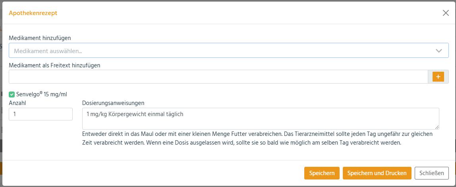Click the 'Senvelgo 15 mg/ml' label text

pyautogui.click(x=42, y=94)
